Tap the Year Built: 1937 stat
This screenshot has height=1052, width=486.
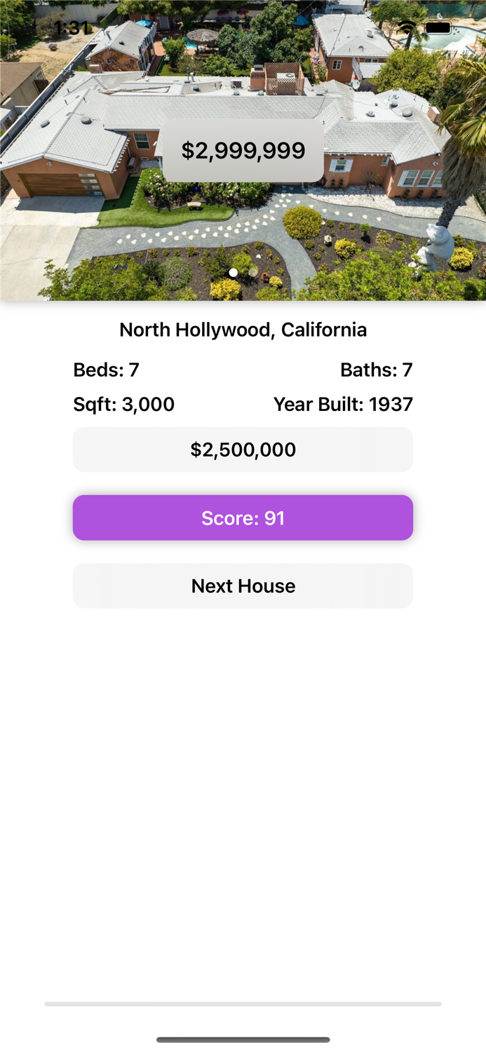[343, 404]
